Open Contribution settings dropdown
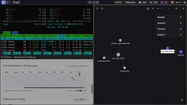This screenshot has height=105, width=187. (x=78, y=66)
